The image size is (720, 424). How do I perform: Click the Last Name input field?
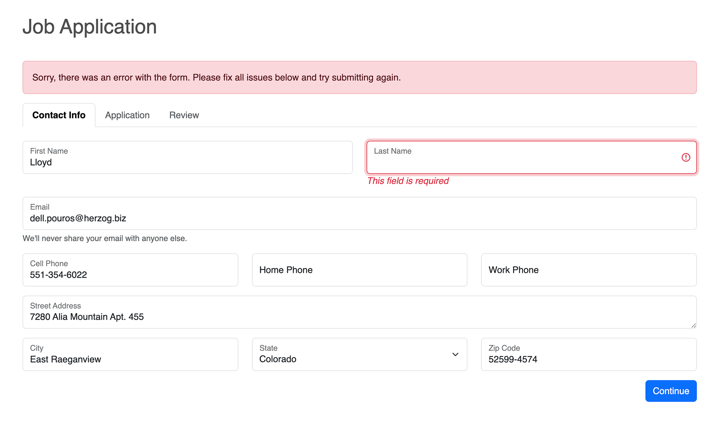pos(504,157)
